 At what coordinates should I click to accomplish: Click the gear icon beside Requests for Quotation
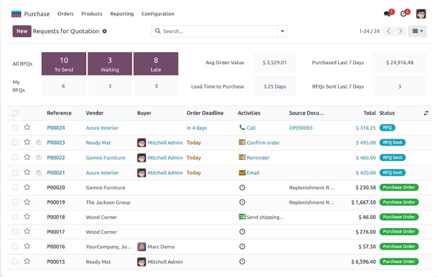[x=105, y=31]
